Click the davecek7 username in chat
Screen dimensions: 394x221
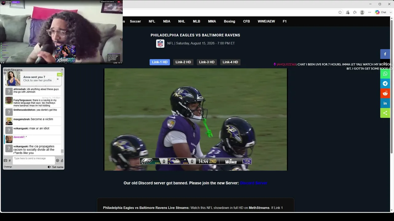19,137
